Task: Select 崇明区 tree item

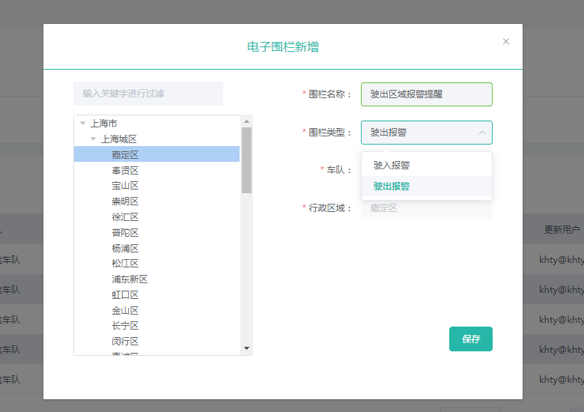Action: pyautogui.click(x=125, y=202)
